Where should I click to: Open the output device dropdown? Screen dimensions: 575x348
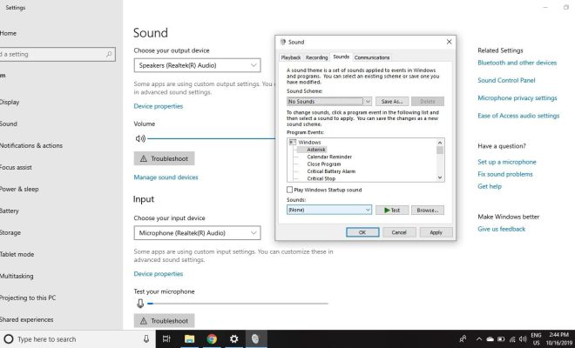click(x=197, y=65)
